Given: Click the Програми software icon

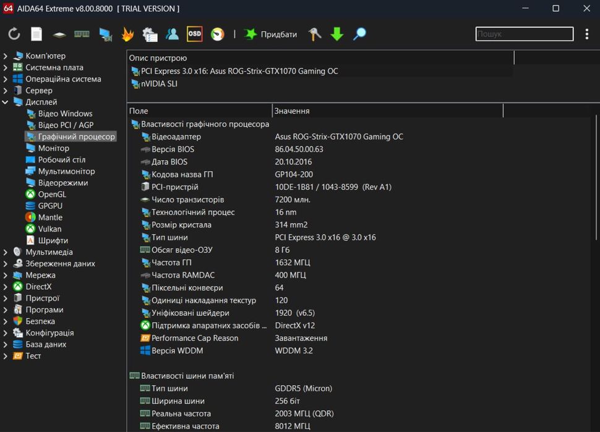Looking at the screenshot, I should click(x=18, y=309).
